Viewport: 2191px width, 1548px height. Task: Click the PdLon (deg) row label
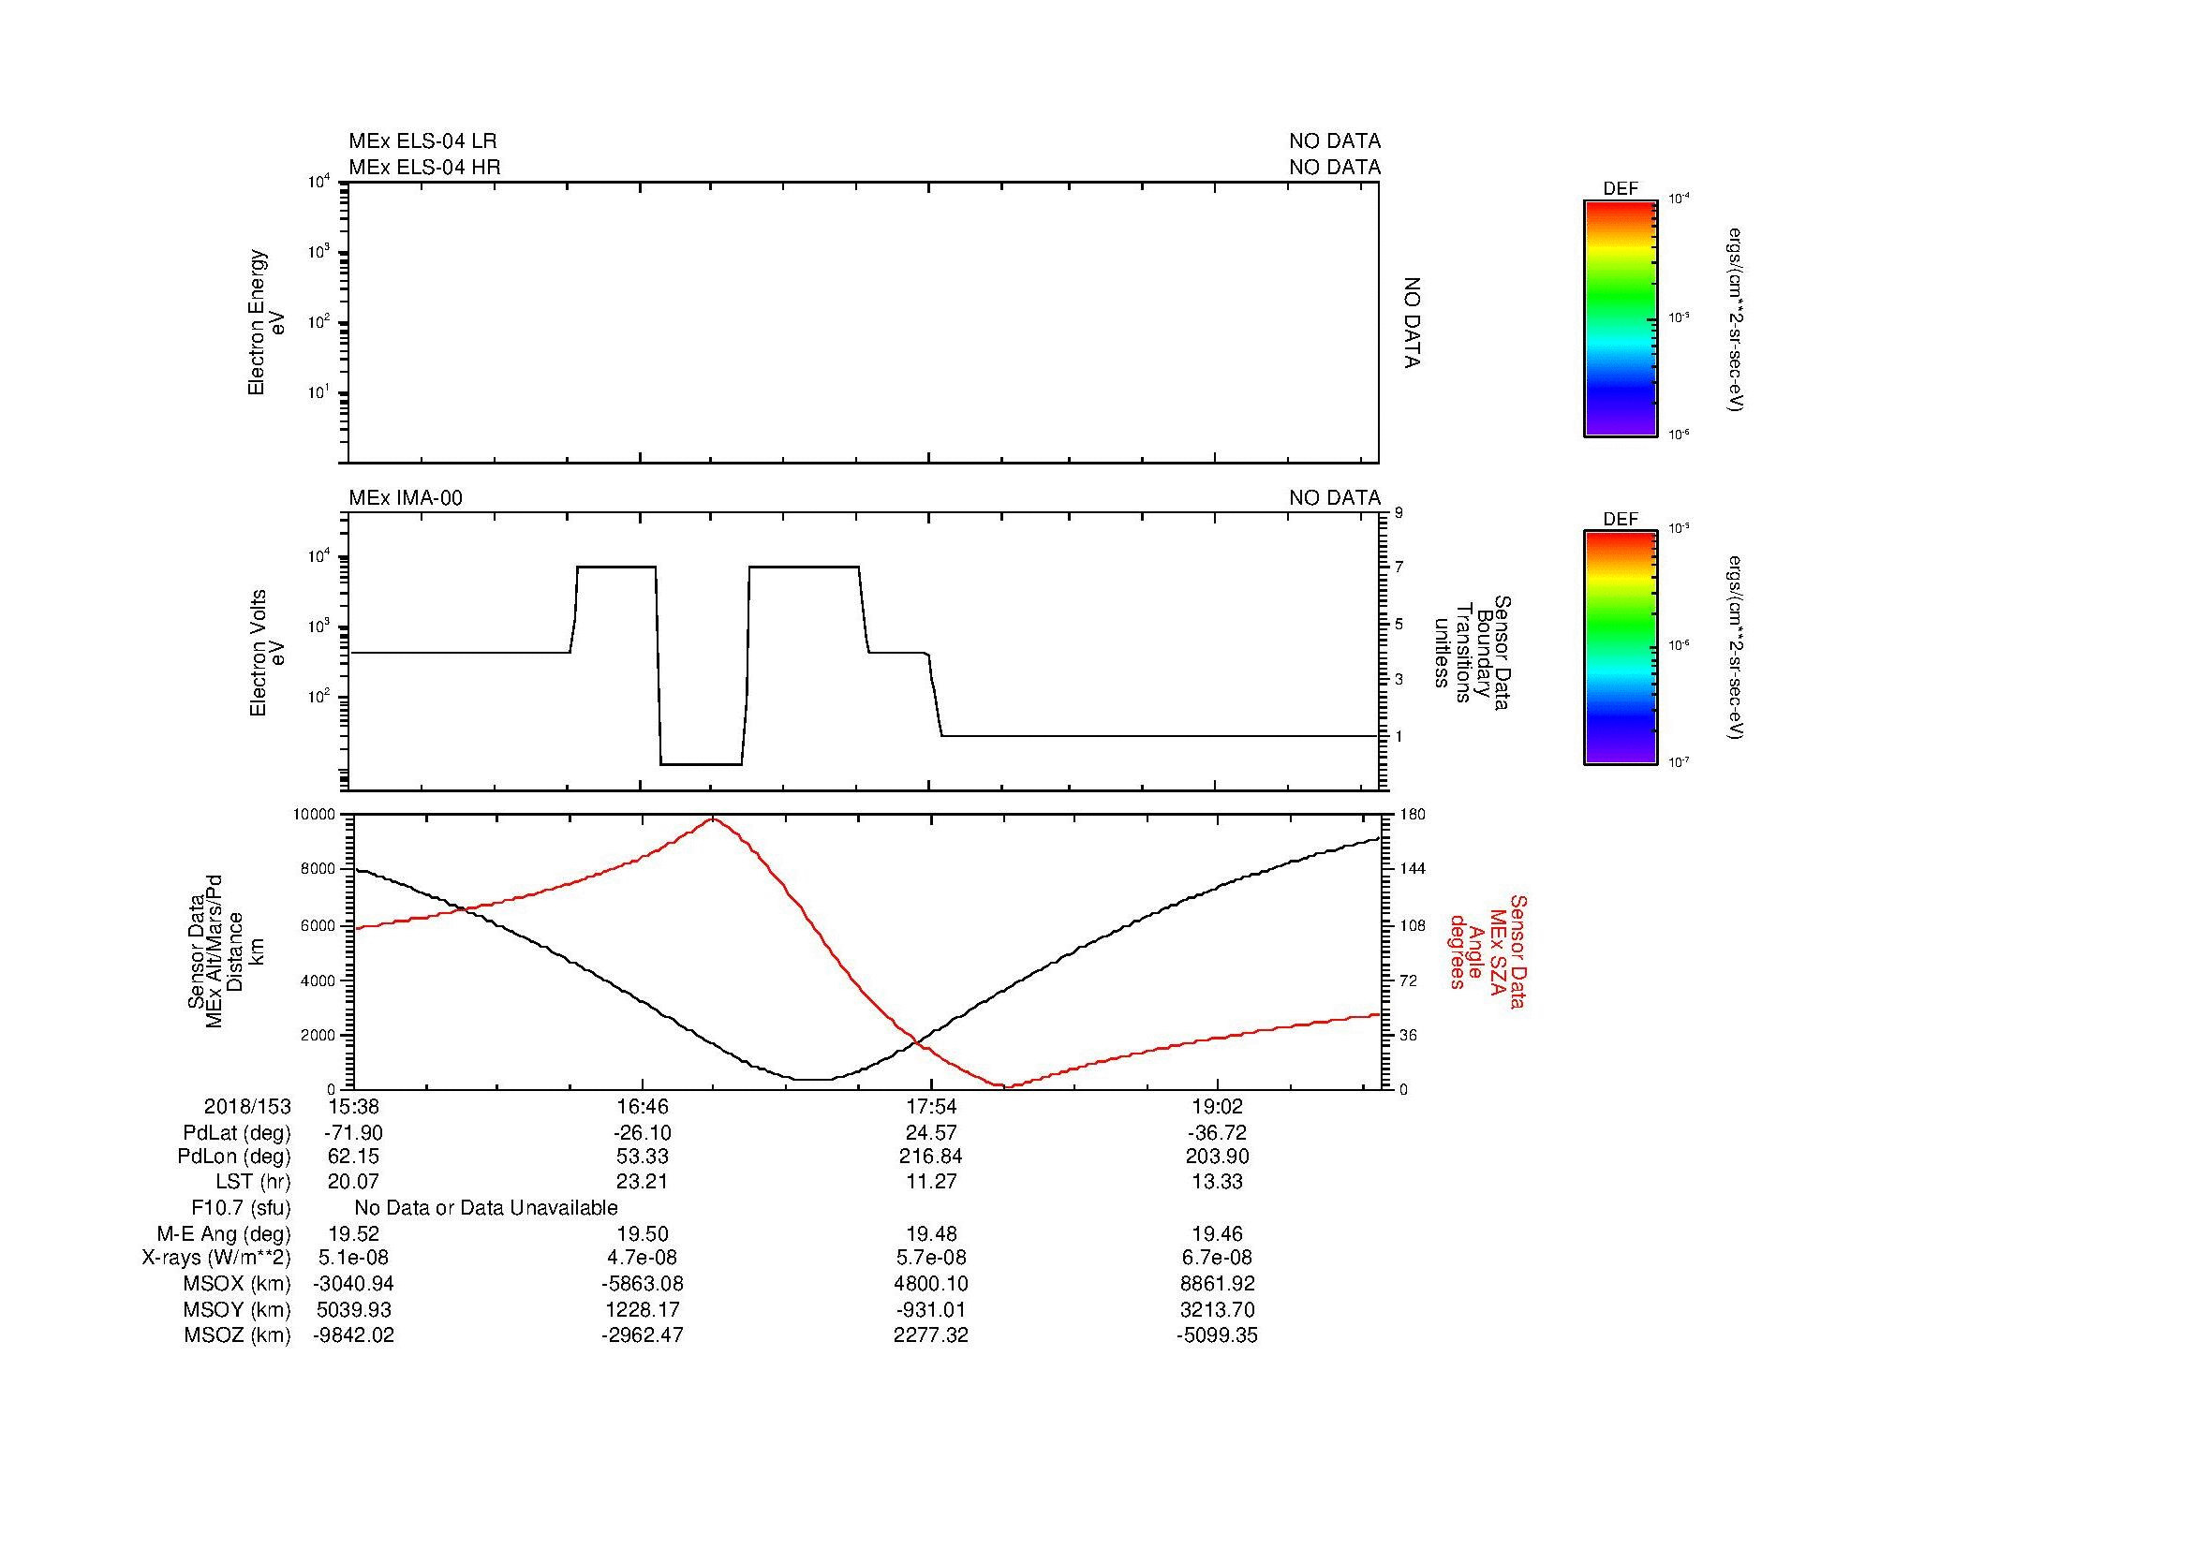pos(234,1157)
